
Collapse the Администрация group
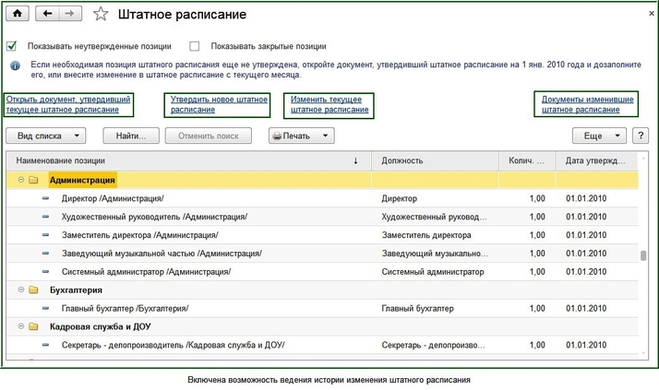[19, 181]
